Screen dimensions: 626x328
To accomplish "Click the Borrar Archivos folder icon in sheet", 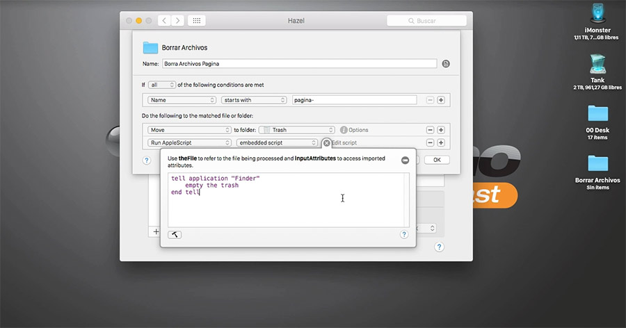I will (x=150, y=47).
